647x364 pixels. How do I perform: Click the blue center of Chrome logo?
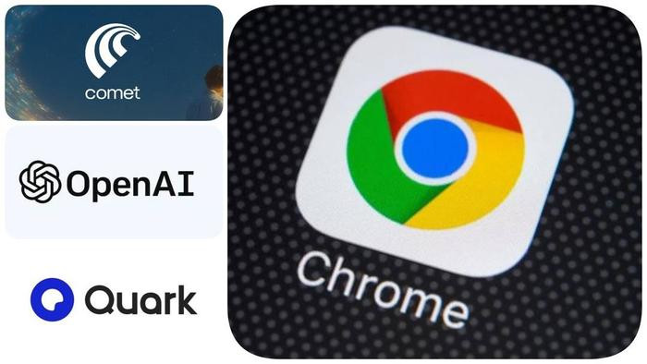coord(435,149)
